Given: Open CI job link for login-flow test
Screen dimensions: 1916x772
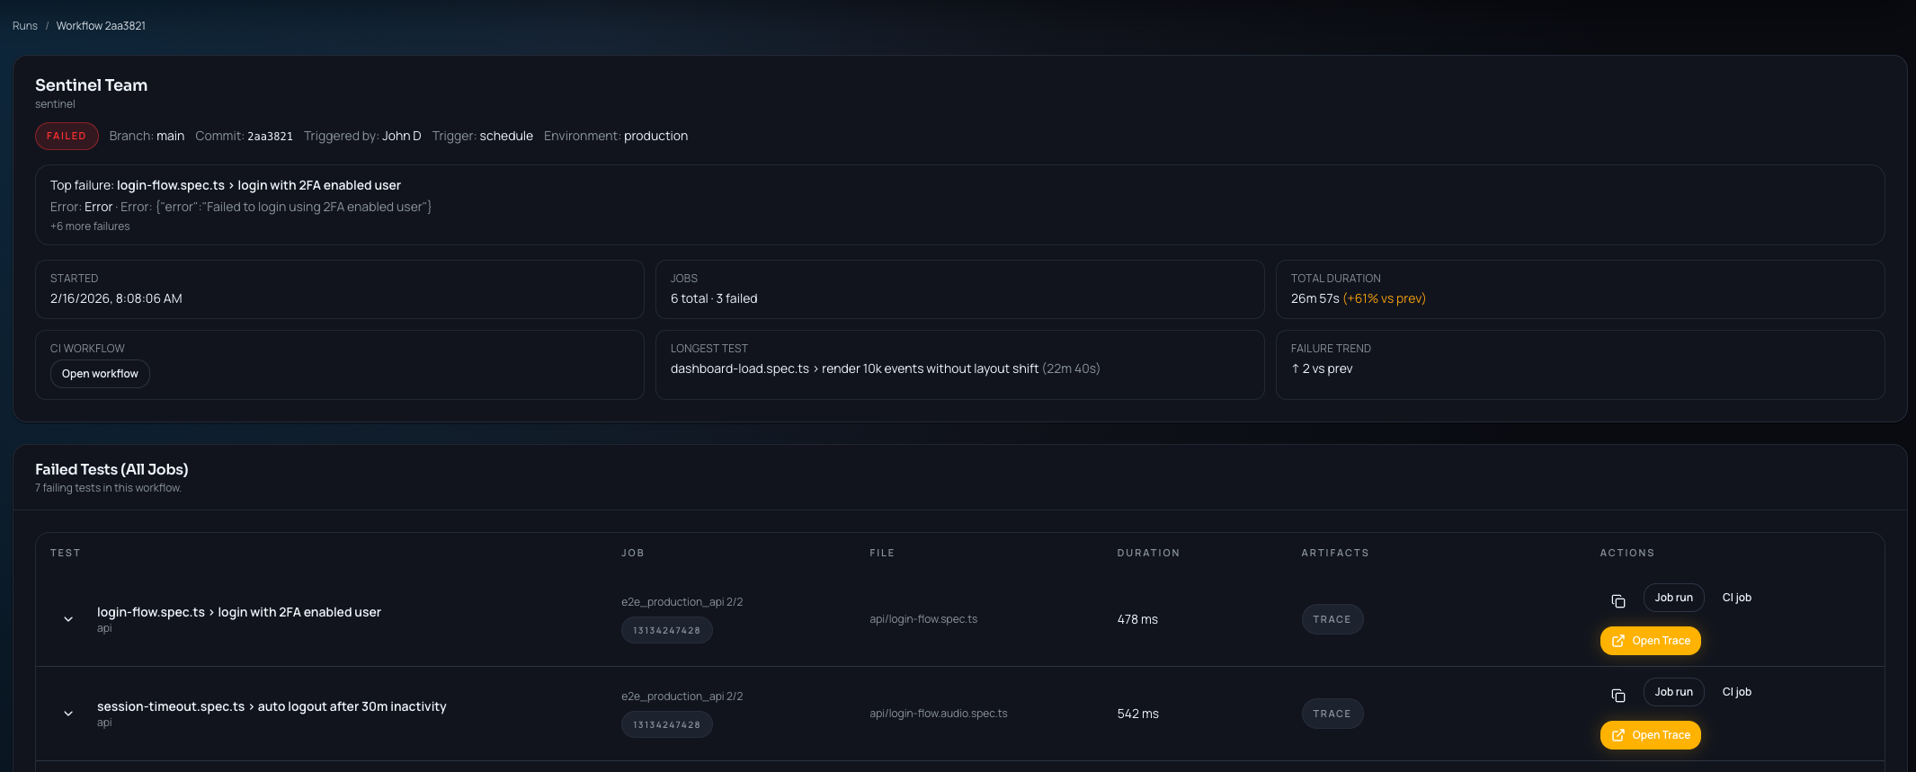Looking at the screenshot, I should [1736, 598].
